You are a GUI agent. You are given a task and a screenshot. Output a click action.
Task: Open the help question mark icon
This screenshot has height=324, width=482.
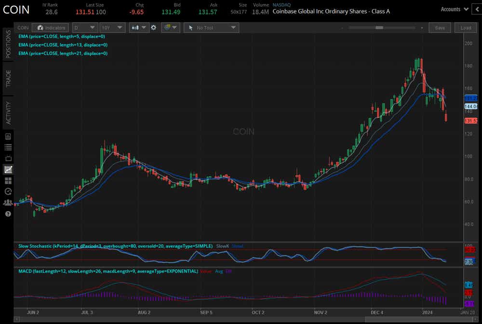8,214
